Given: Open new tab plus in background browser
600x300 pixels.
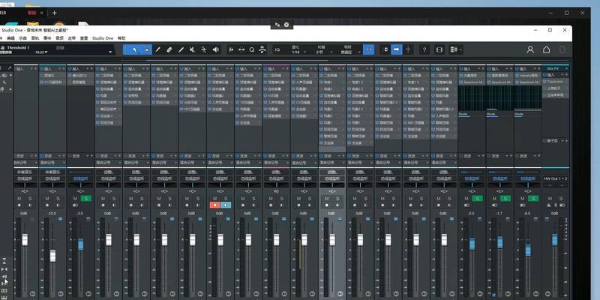Looking at the screenshot, I should click(x=54, y=13).
